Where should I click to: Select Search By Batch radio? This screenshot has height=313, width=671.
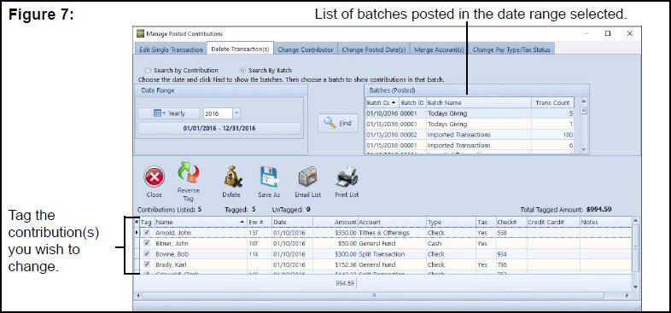pyautogui.click(x=242, y=71)
